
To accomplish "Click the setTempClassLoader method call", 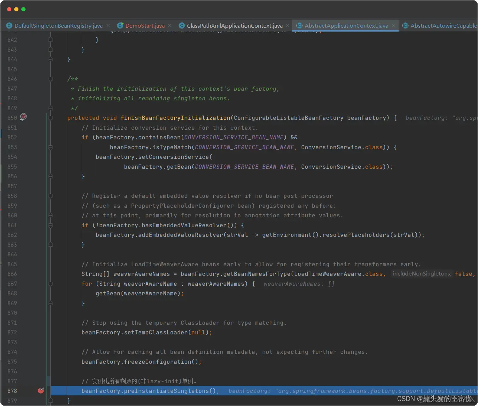I will point(156,332).
